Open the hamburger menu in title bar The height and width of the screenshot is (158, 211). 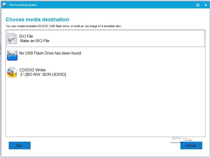[x=198, y=5]
